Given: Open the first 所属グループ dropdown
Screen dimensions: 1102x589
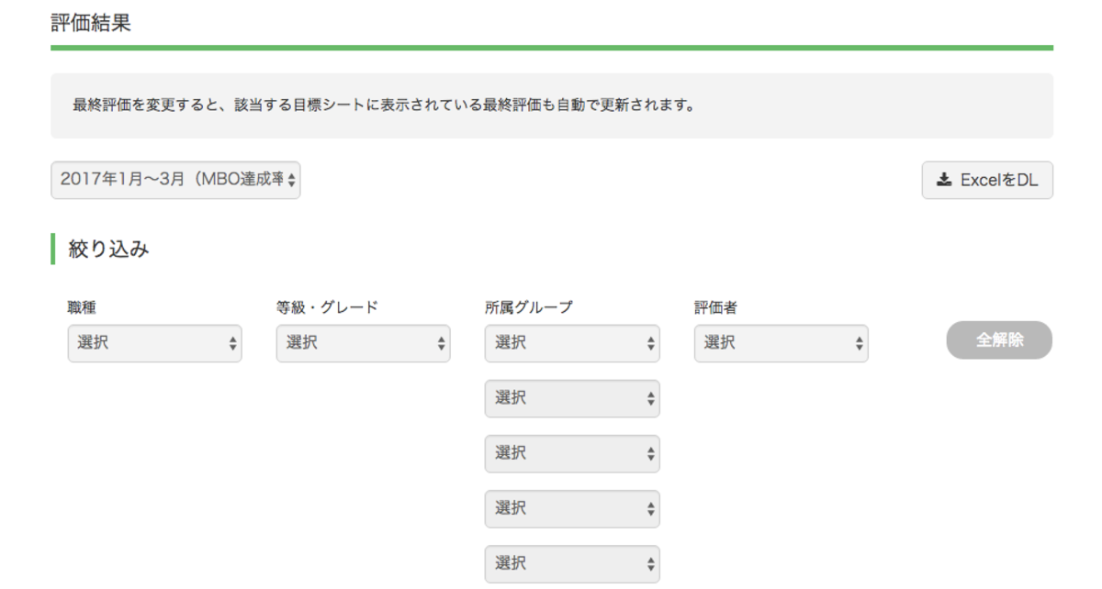Looking at the screenshot, I should pyautogui.click(x=571, y=343).
